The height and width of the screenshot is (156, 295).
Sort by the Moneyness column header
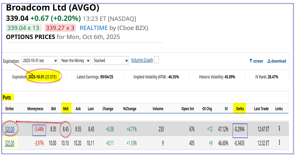coord(35,109)
